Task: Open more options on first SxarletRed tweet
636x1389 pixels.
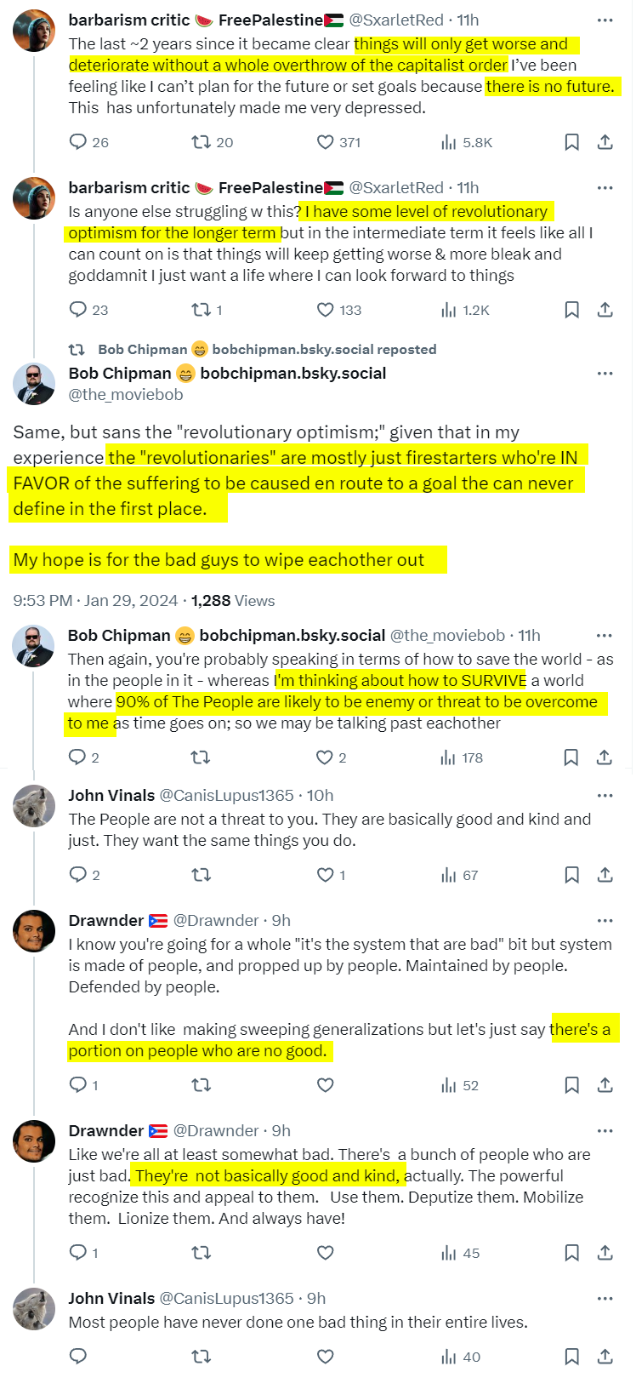Action: [605, 20]
